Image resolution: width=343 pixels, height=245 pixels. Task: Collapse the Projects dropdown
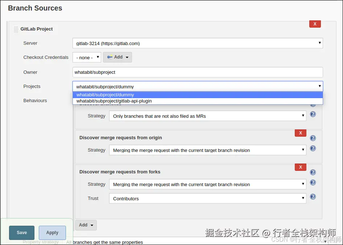198,87
